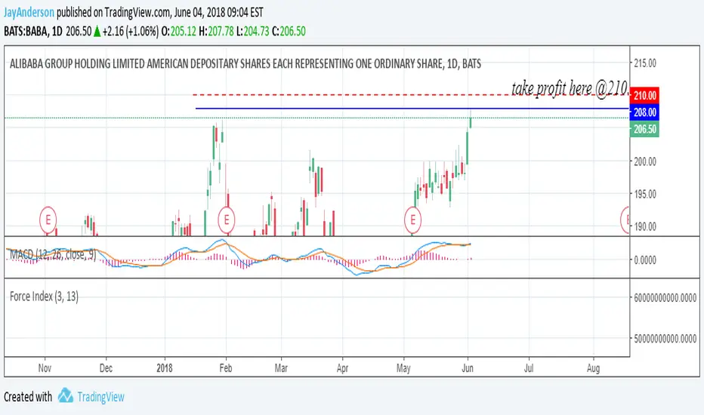This screenshot has width=704, height=415.
Task: Click the ALIBABA GROUP HOLDING chart title
Action: coord(245,63)
